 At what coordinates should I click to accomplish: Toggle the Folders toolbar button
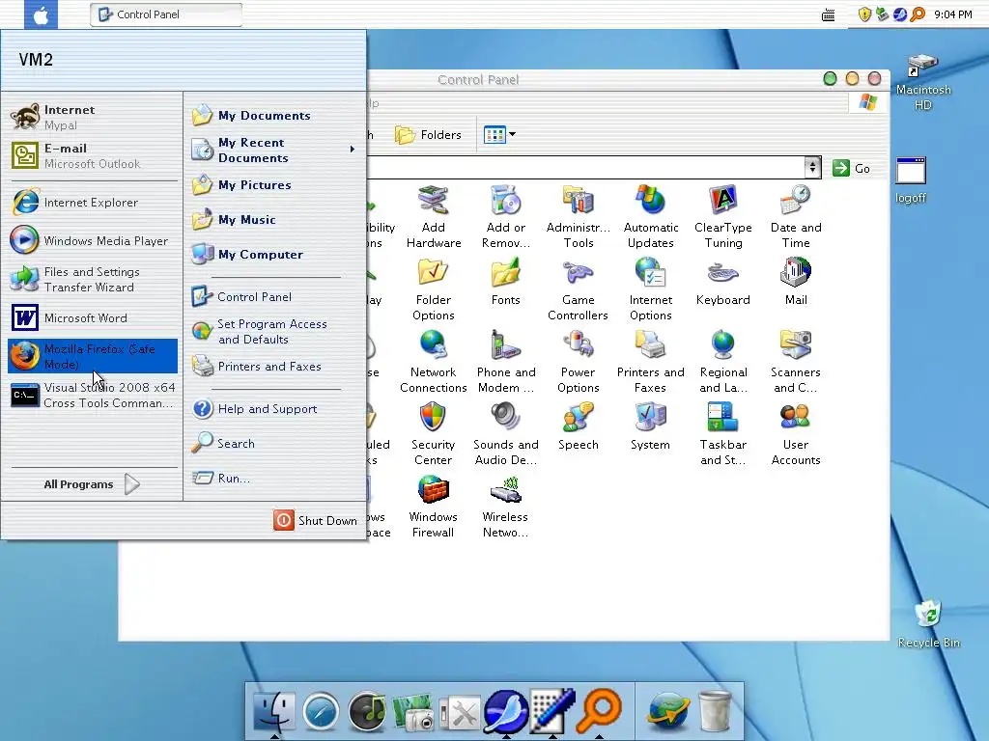[x=428, y=134]
